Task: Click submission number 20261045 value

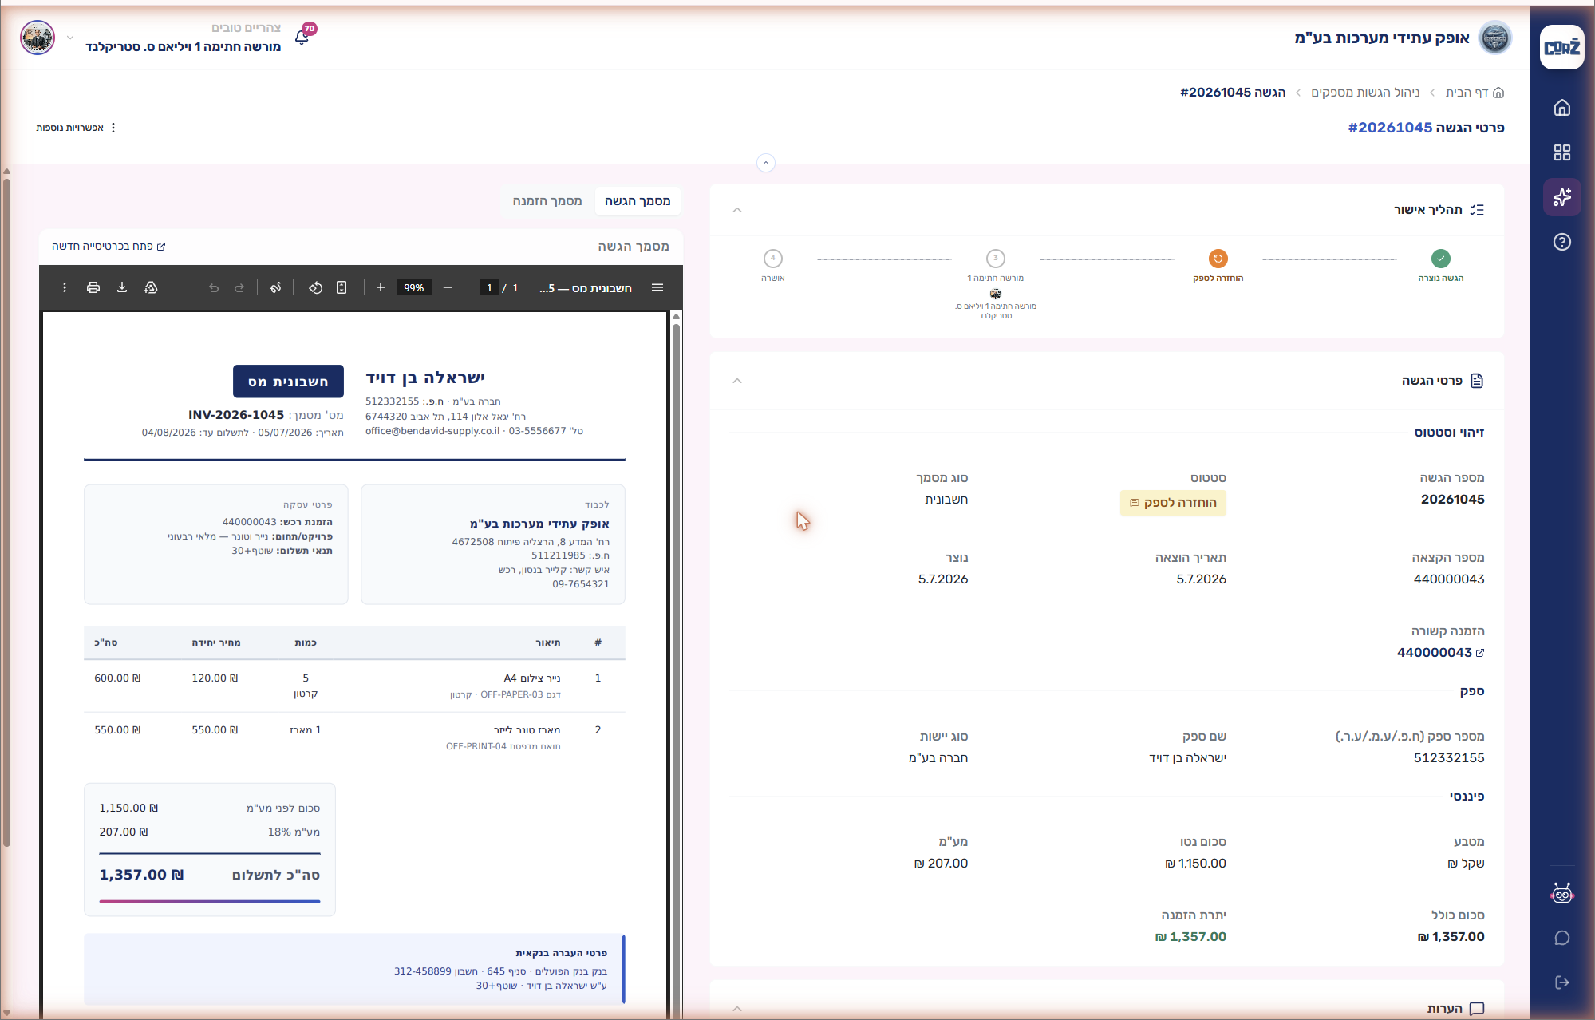Action: coord(1452,500)
